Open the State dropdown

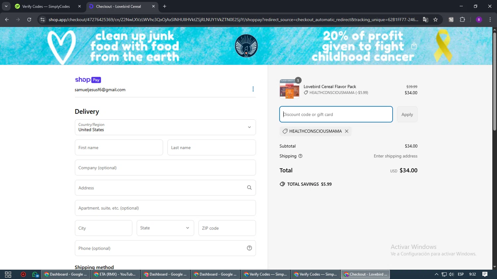click(x=165, y=228)
